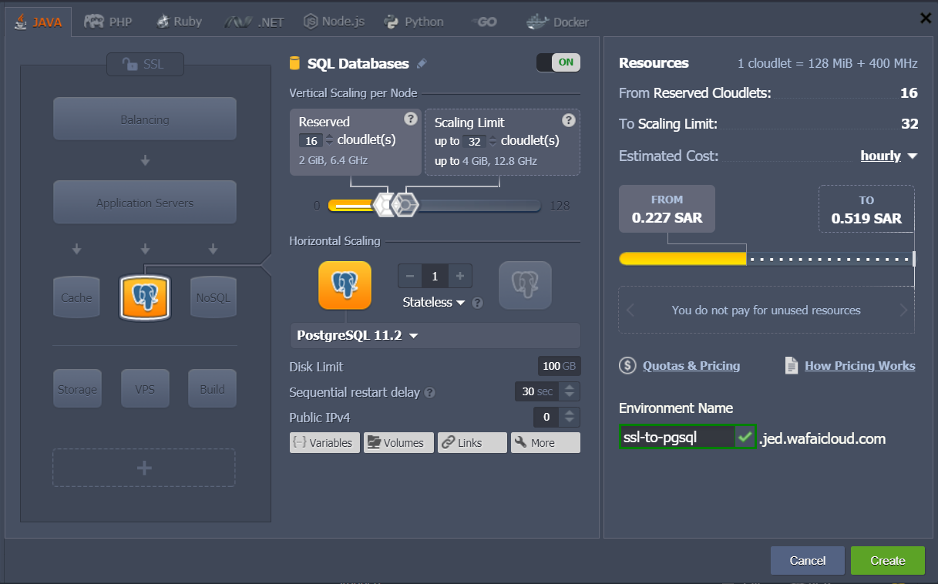Image resolution: width=938 pixels, height=584 pixels.
Task: Click the How Pricing Works document icon
Action: click(x=792, y=365)
